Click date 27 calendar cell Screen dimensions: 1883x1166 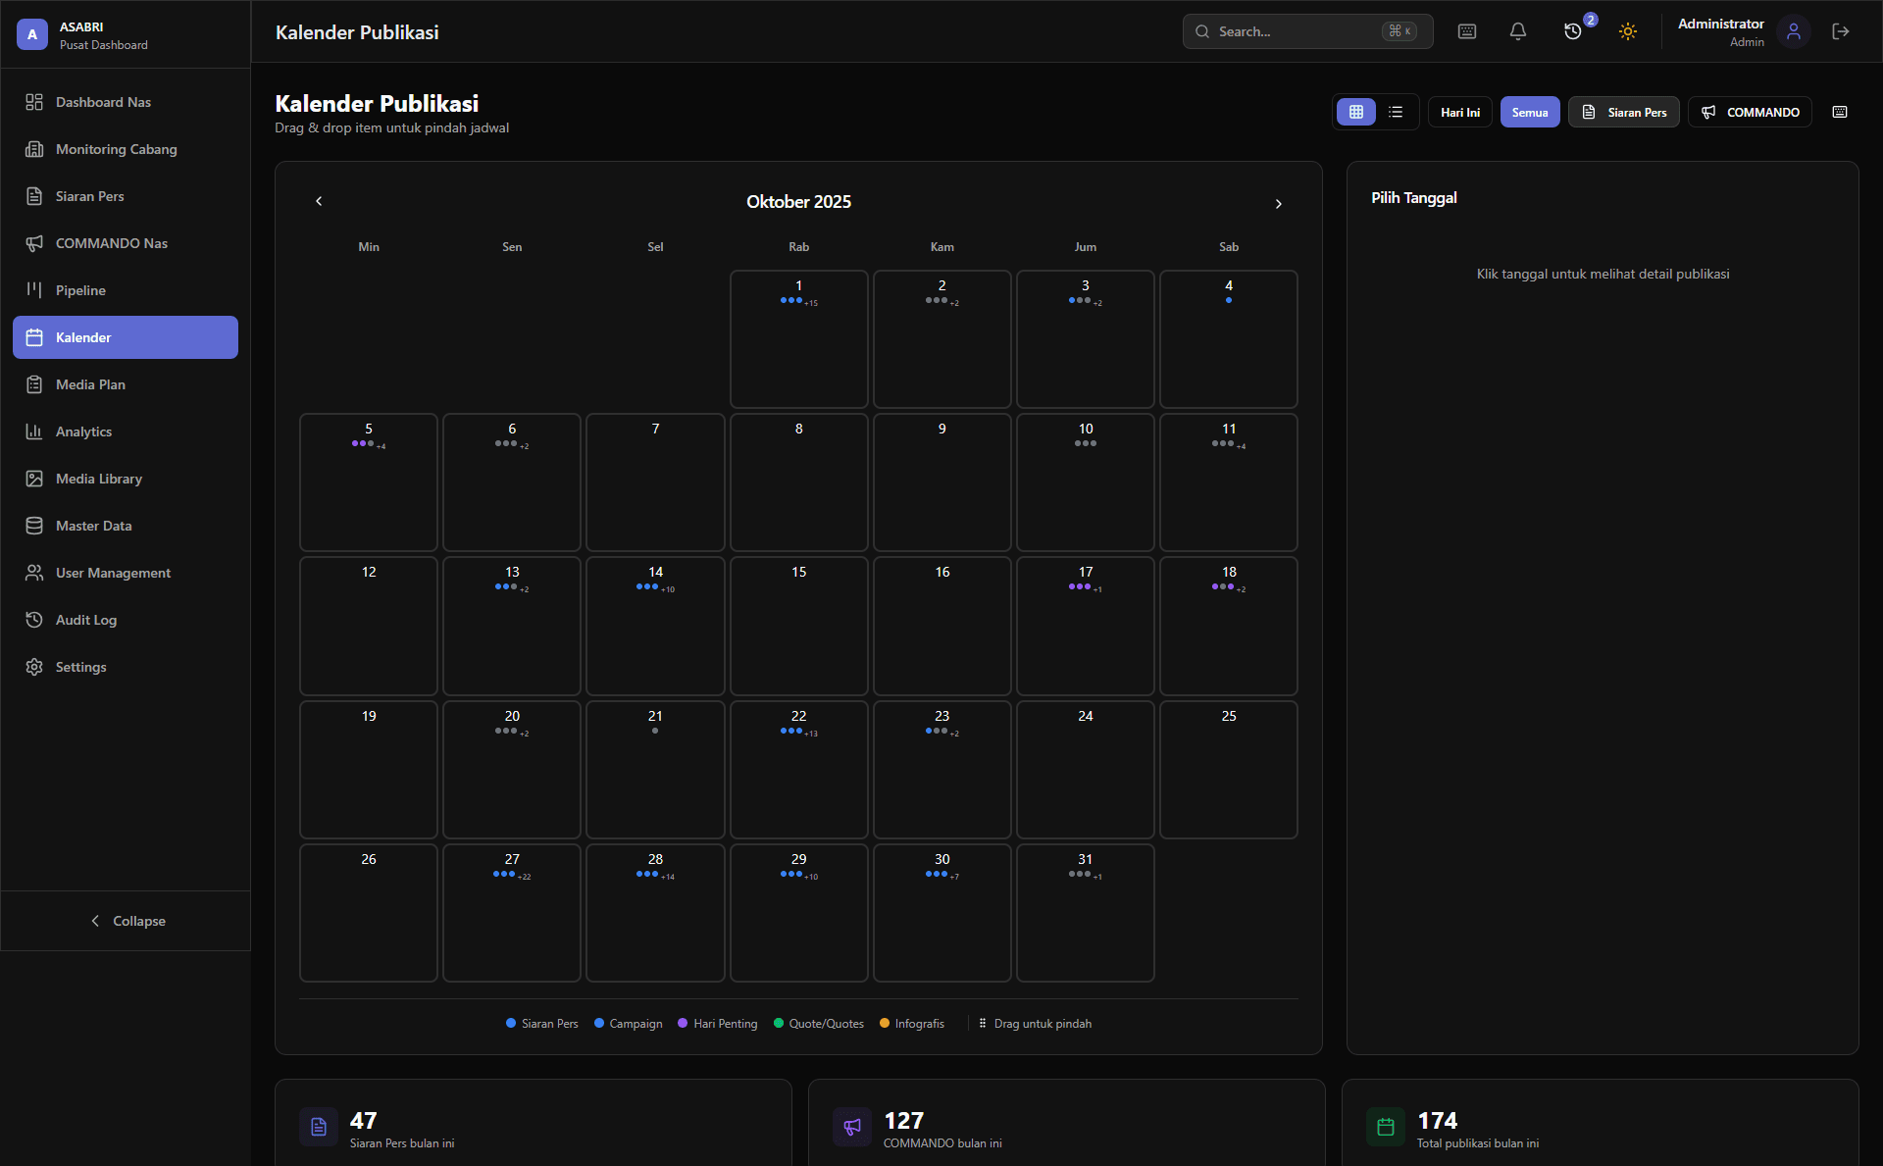tap(512, 913)
